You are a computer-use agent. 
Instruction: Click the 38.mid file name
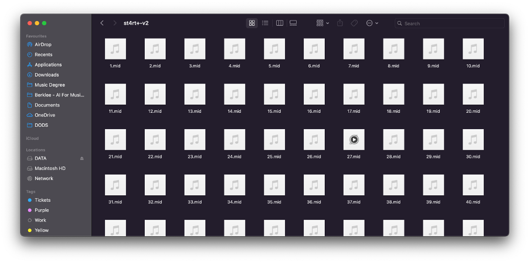(393, 202)
